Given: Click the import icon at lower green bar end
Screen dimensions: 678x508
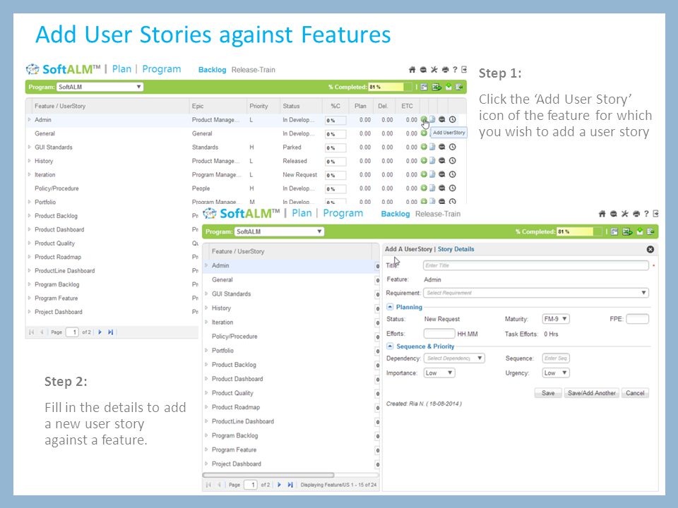Looking at the screenshot, I should pos(650,232).
